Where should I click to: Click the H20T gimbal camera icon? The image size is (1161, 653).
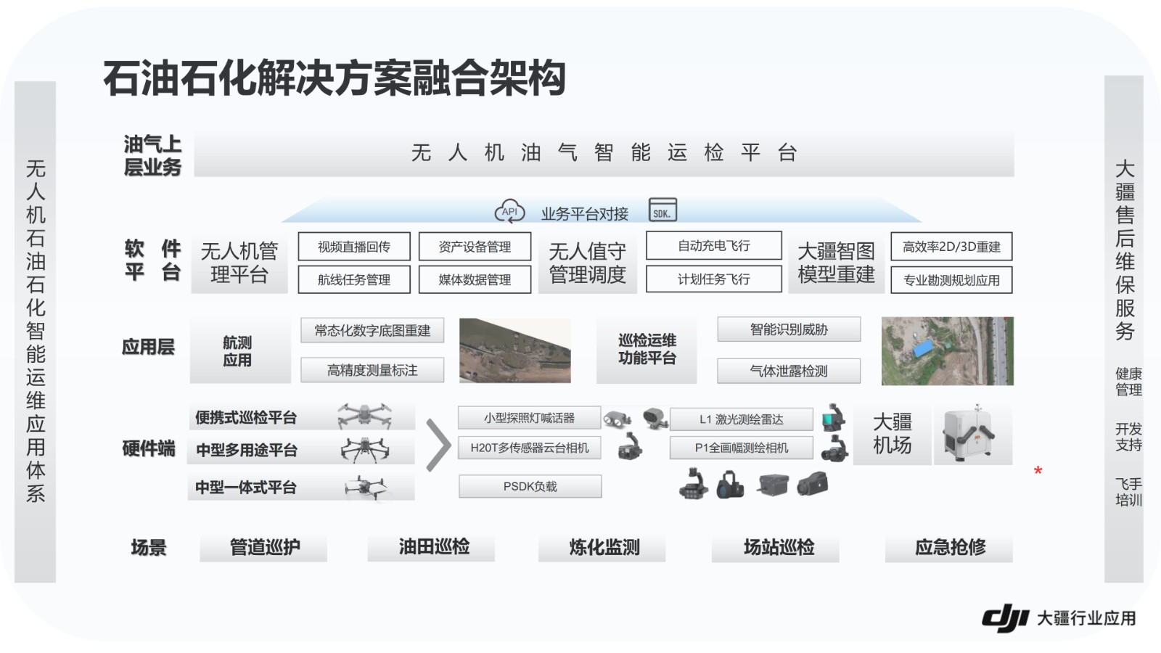[629, 446]
